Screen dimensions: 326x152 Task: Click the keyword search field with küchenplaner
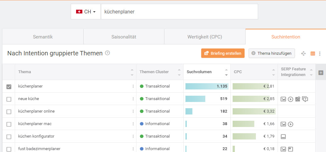click(179, 12)
